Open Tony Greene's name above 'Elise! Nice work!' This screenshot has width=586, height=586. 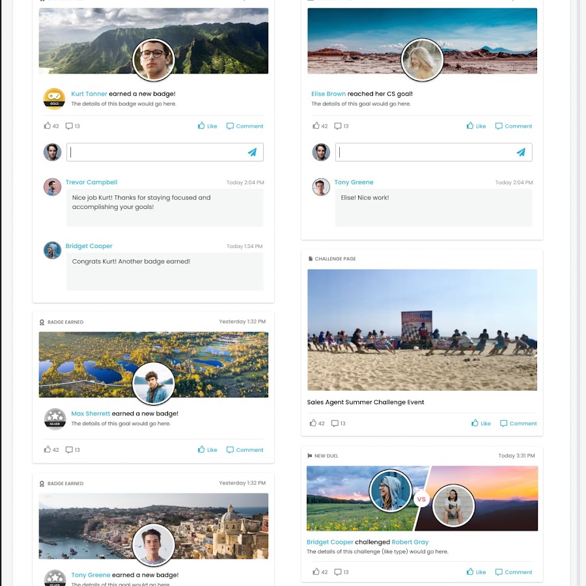tap(354, 182)
